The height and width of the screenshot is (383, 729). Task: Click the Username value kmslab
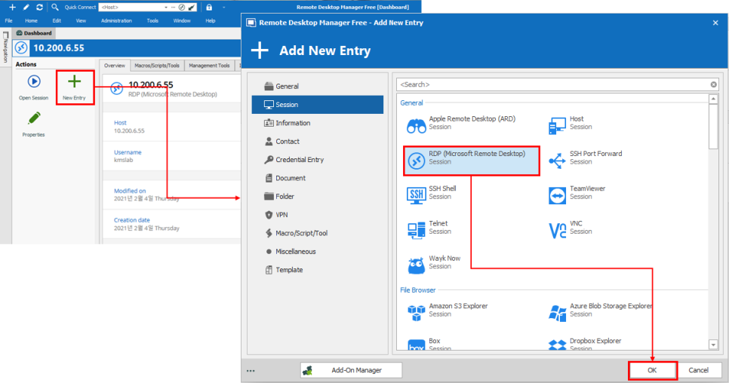[124, 160]
